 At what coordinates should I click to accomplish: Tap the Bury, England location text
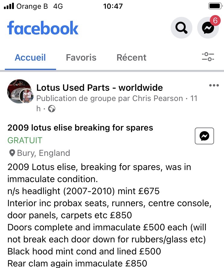[43, 153]
